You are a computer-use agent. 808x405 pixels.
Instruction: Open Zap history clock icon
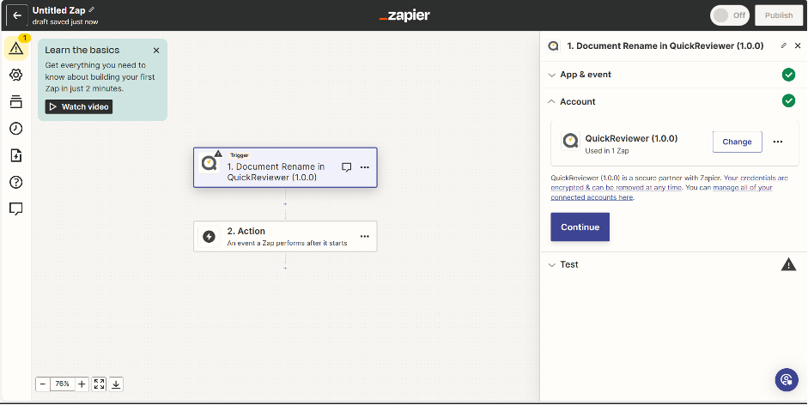tap(15, 129)
